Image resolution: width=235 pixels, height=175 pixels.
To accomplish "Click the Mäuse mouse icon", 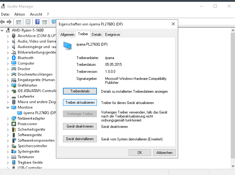I will pos(14,102).
